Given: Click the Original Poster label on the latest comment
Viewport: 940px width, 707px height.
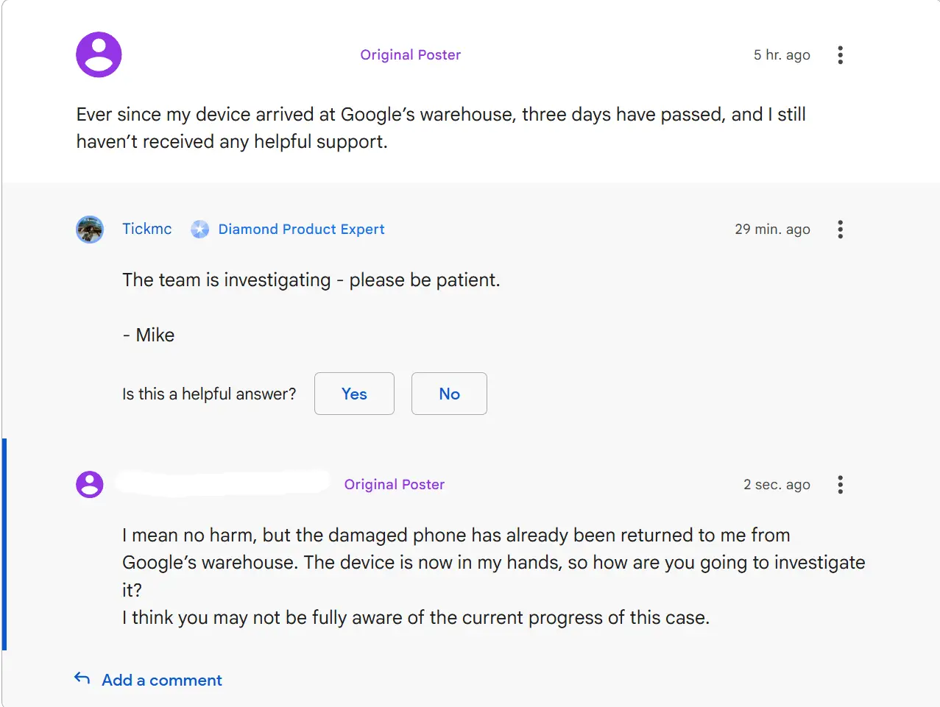Looking at the screenshot, I should (x=395, y=485).
